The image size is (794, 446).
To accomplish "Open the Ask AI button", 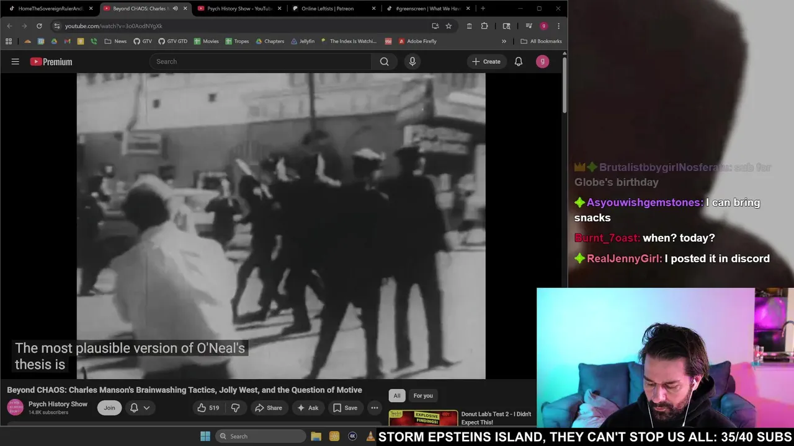I will 308,408.
